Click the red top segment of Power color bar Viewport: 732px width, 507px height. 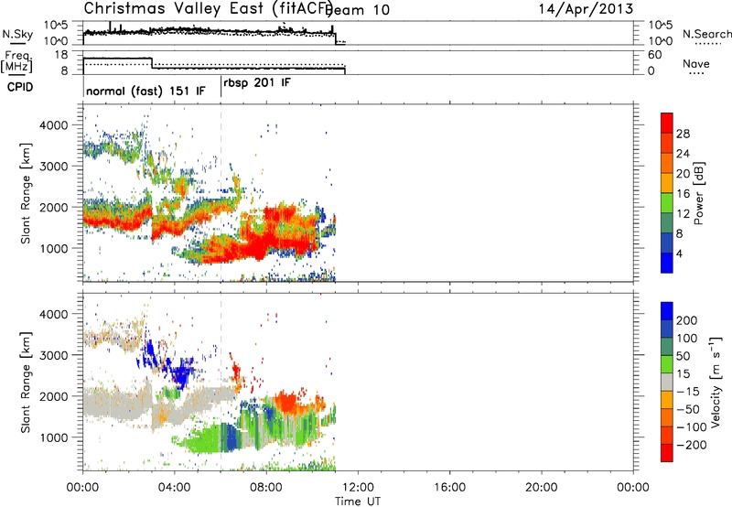pyautogui.click(x=667, y=123)
